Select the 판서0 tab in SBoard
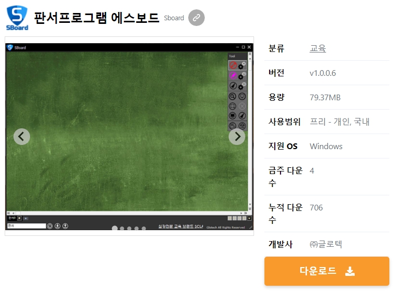This screenshot has height=292, width=393. tap(12, 218)
